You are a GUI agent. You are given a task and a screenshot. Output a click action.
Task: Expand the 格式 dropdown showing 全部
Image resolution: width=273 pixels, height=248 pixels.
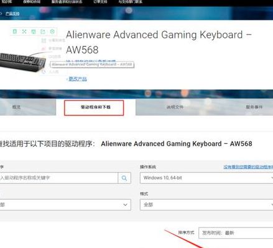pos(206,205)
